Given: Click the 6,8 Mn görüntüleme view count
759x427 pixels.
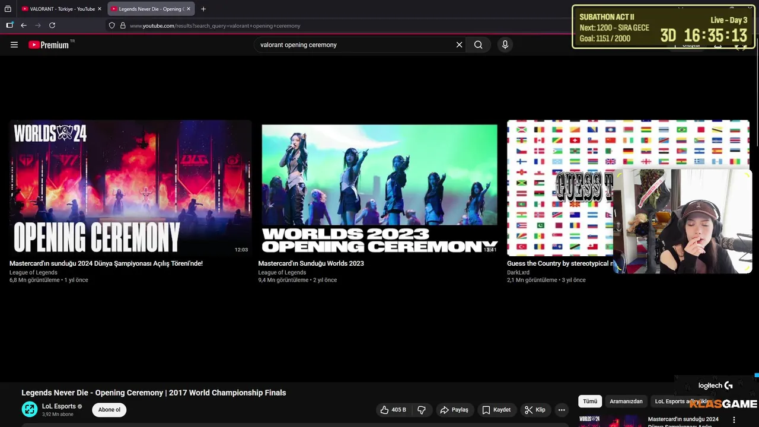Looking at the screenshot, I should click(34, 280).
